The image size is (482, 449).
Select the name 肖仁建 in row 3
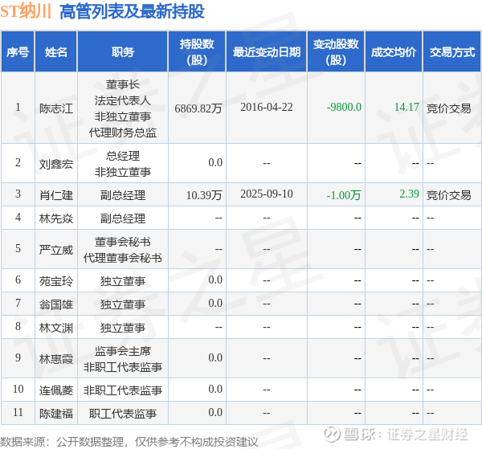pyautogui.click(x=56, y=194)
